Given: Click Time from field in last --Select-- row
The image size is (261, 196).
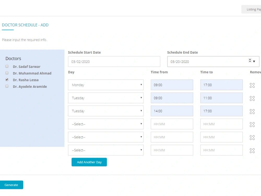Looking at the screenshot, I should tap(172, 150).
